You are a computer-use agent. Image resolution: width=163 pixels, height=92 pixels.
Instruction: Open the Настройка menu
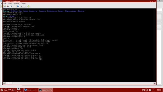tap(16, 4)
